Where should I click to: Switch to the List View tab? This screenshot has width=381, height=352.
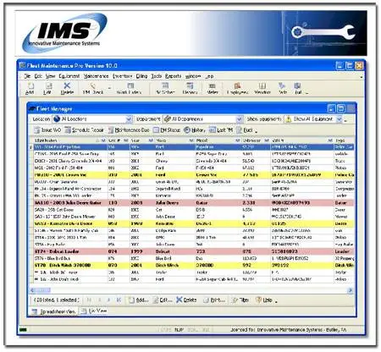coord(94,311)
